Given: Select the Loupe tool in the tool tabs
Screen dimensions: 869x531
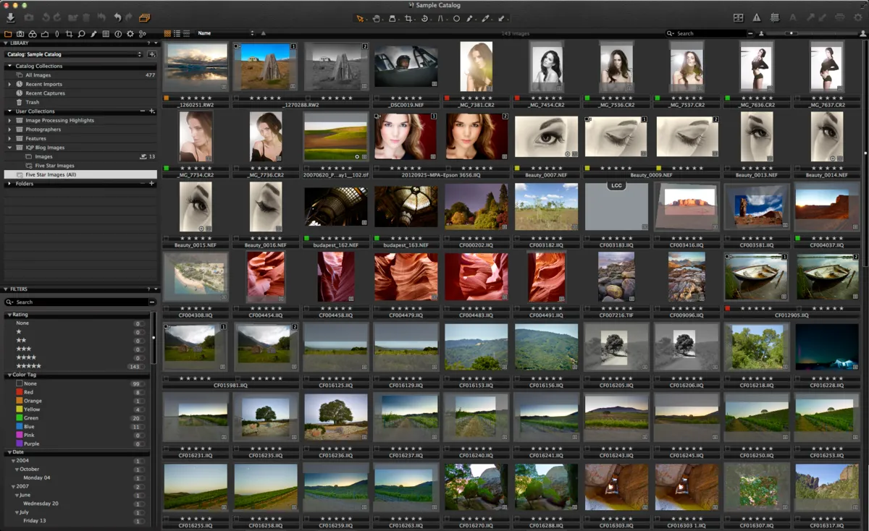Looking at the screenshot, I should click(81, 34).
